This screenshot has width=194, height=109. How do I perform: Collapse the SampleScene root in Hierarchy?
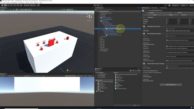click(x=98, y=12)
